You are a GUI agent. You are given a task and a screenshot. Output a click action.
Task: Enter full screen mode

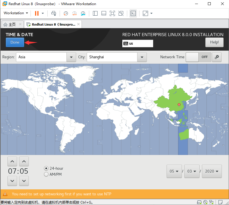click(112, 13)
